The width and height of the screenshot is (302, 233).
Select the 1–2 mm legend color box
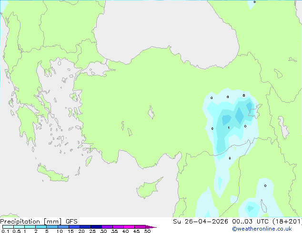[30, 227]
